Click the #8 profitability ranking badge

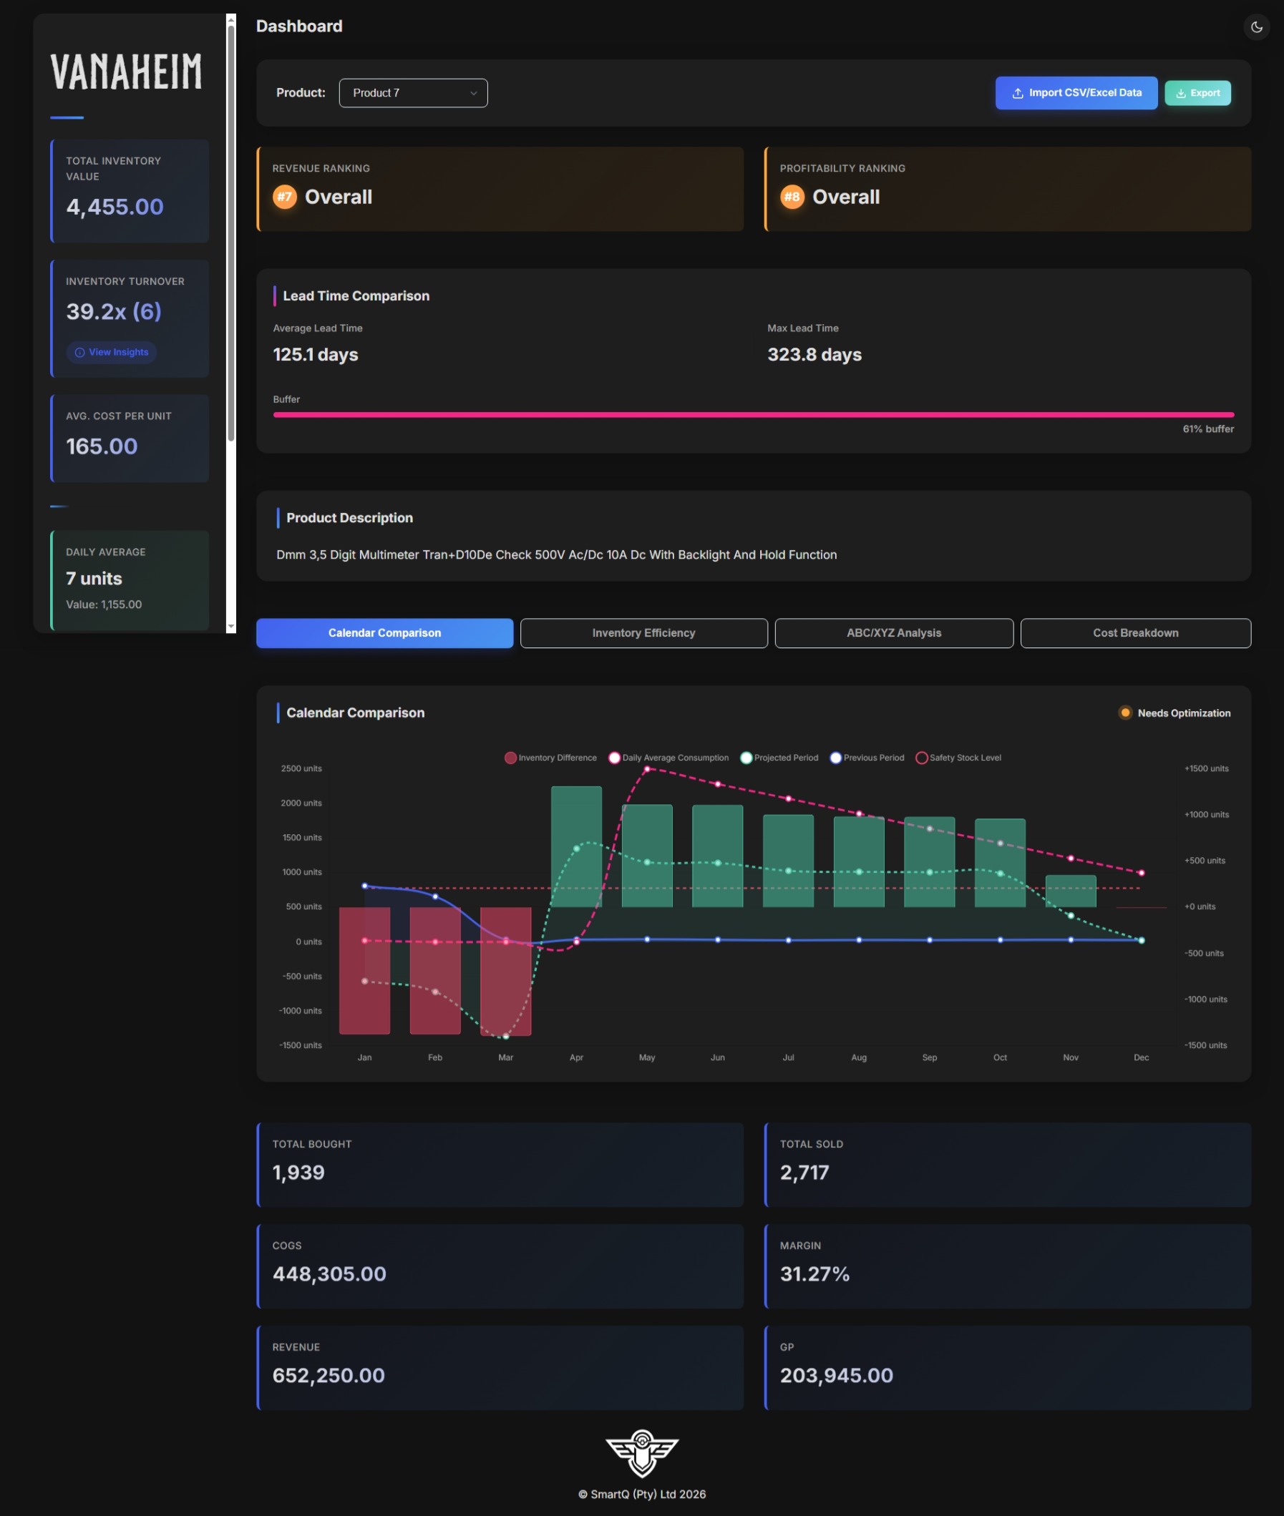[792, 197]
